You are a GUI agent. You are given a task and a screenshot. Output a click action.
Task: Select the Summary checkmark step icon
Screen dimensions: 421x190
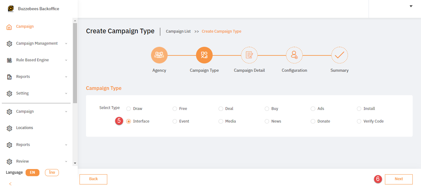(339, 55)
